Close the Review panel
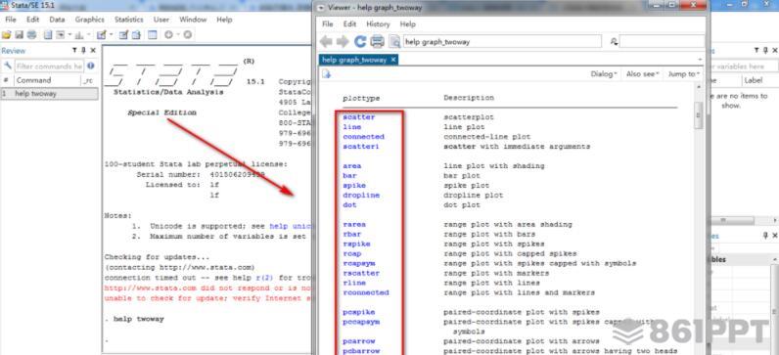Image resolution: width=779 pixels, height=355 pixels. pos(93,50)
